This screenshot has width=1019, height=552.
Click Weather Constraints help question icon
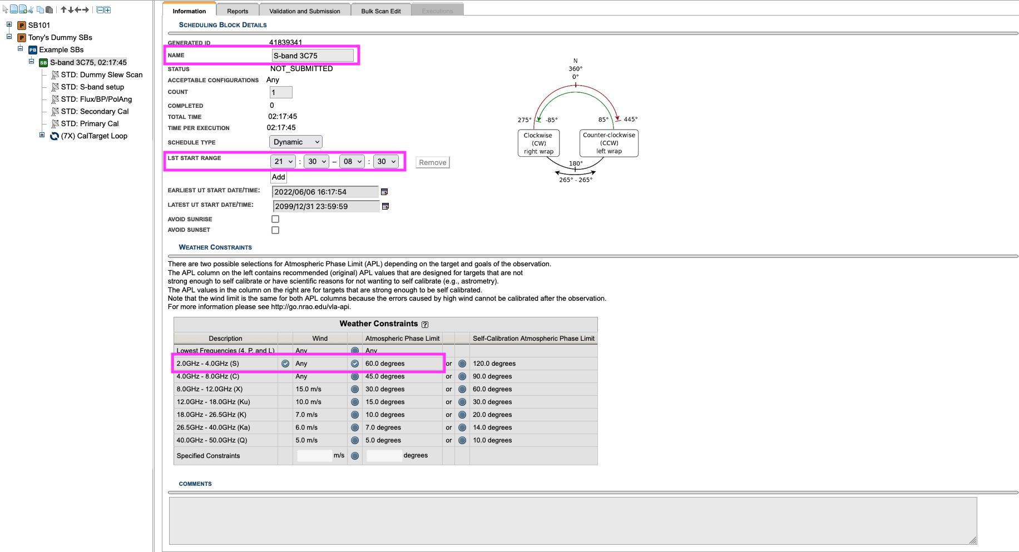point(425,324)
